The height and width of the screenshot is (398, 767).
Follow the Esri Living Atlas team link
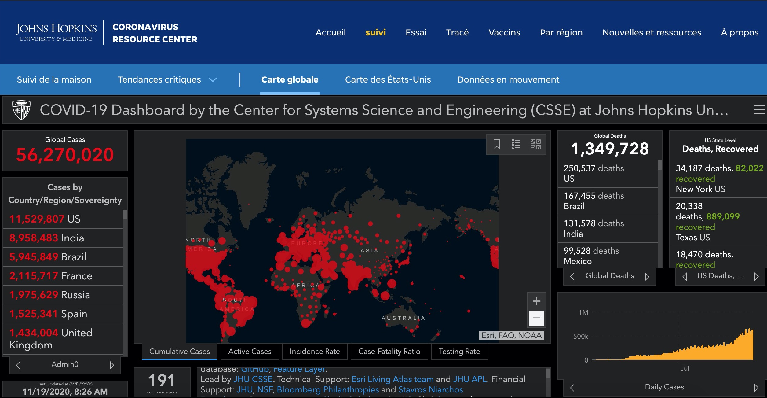pos(392,379)
